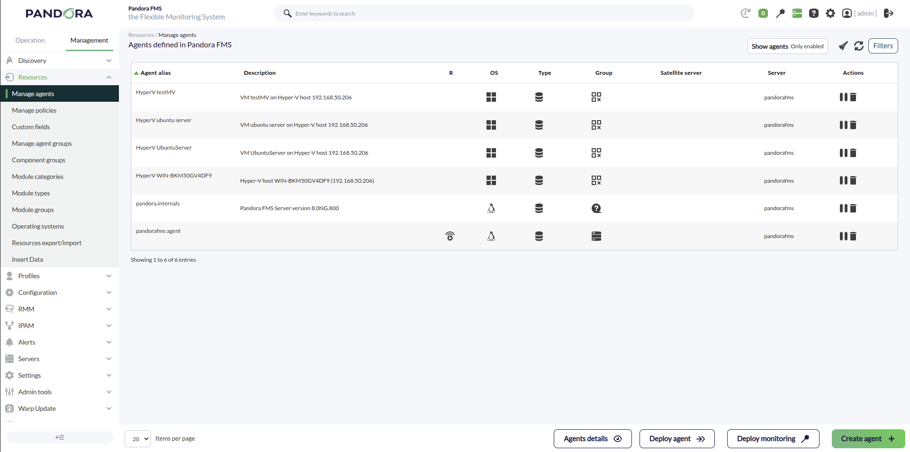Expand the Servers section chevron
The image size is (910, 452).
[x=109, y=359]
